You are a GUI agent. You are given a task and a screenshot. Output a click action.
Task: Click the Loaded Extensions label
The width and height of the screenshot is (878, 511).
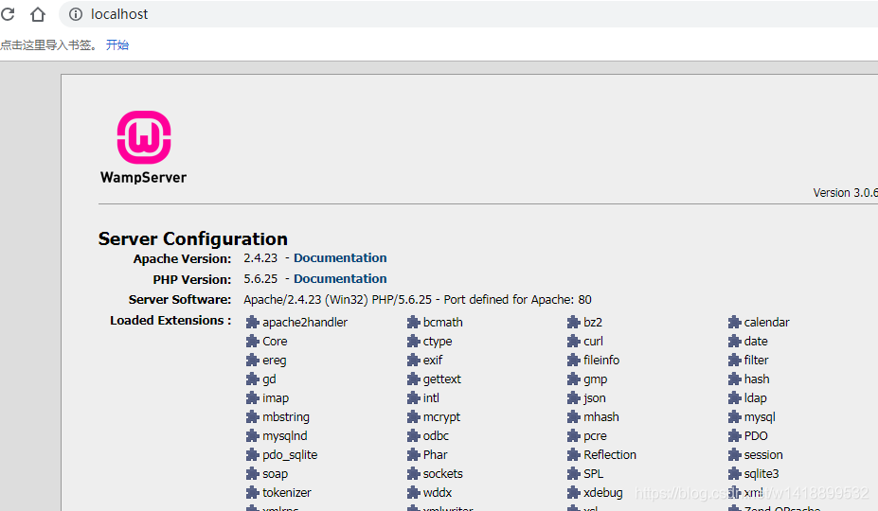pos(170,321)
